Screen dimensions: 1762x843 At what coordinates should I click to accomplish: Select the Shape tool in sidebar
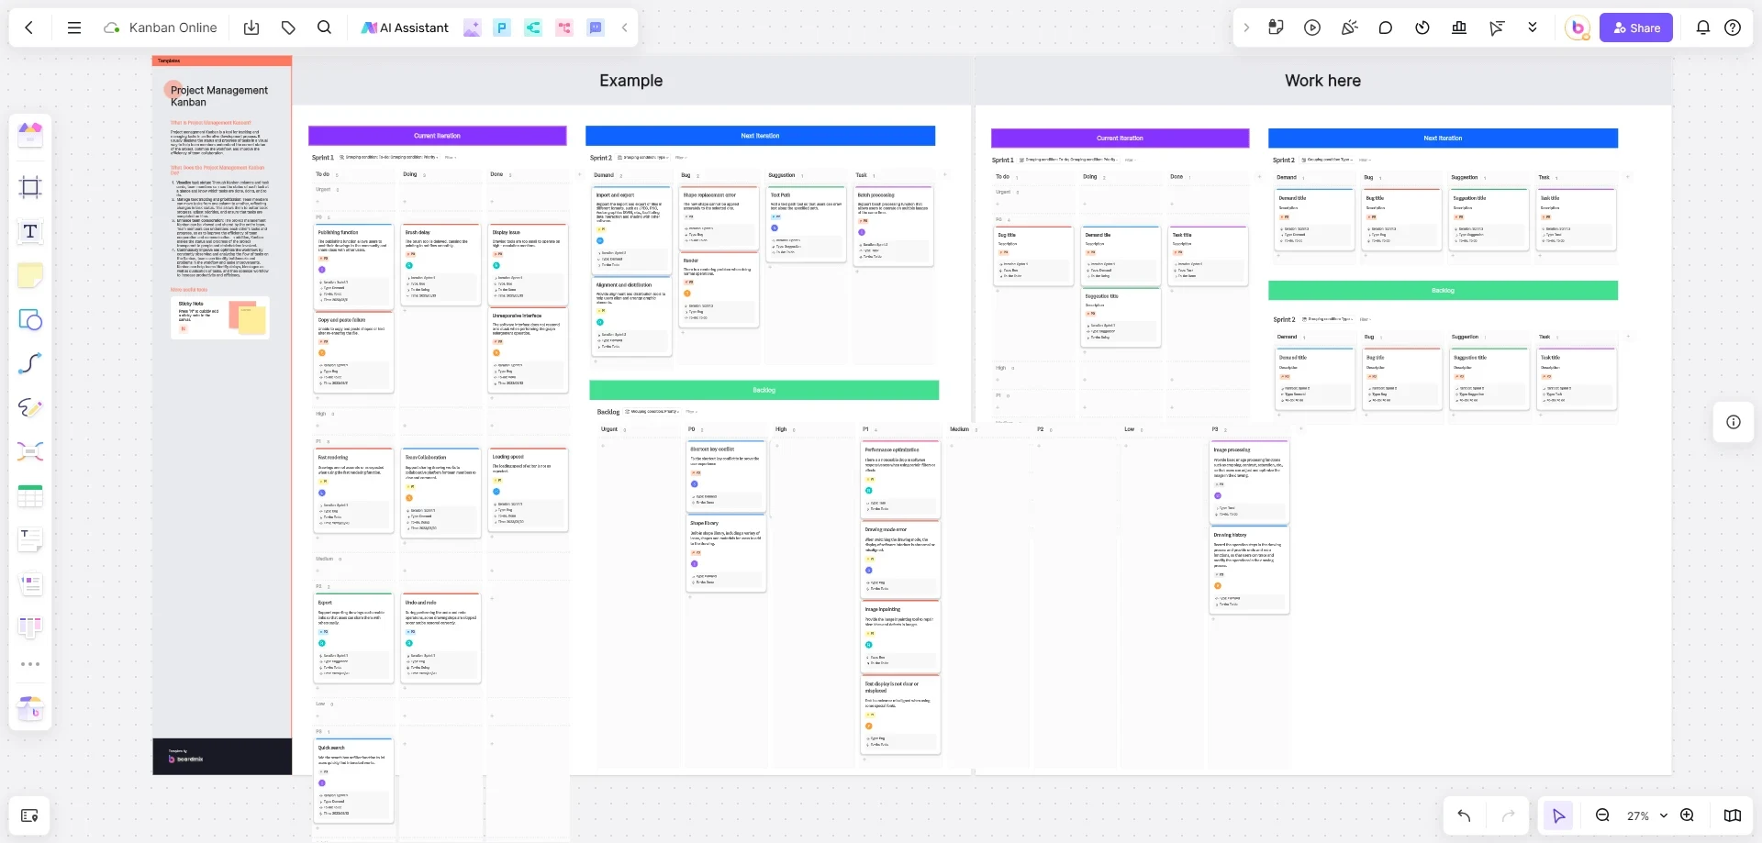[30, 319]
